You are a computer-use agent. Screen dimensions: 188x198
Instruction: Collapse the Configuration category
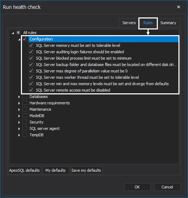pyautogui.click(x=19, y=39)
